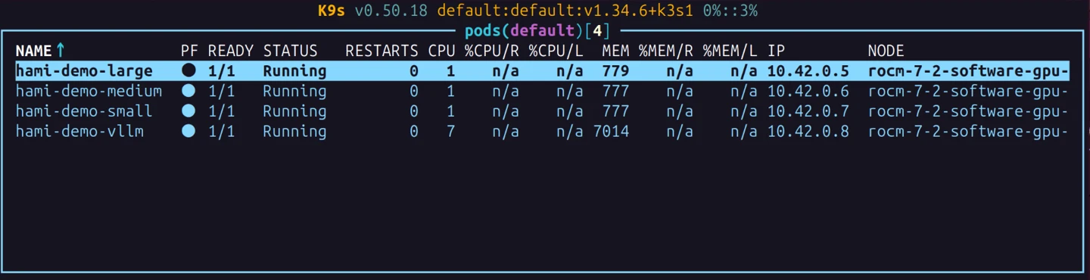
Task: Click the port-forward dot for hami-demo-small
Action: pos(188,111)
